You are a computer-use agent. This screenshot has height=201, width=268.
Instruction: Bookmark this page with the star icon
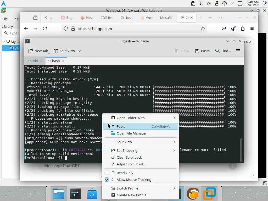203,29
